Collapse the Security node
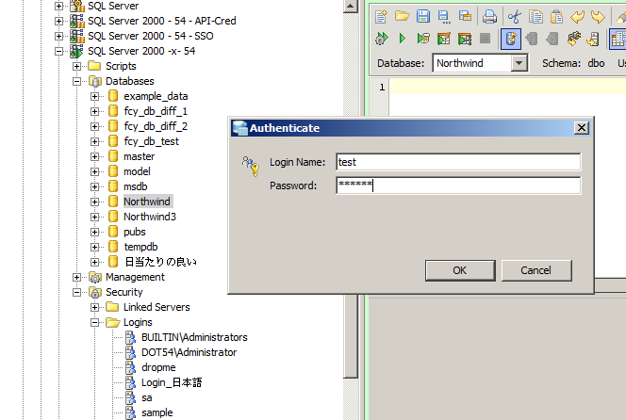Image resolution: width=626 pixels, height=420 pixels. [x=76, y=292]
